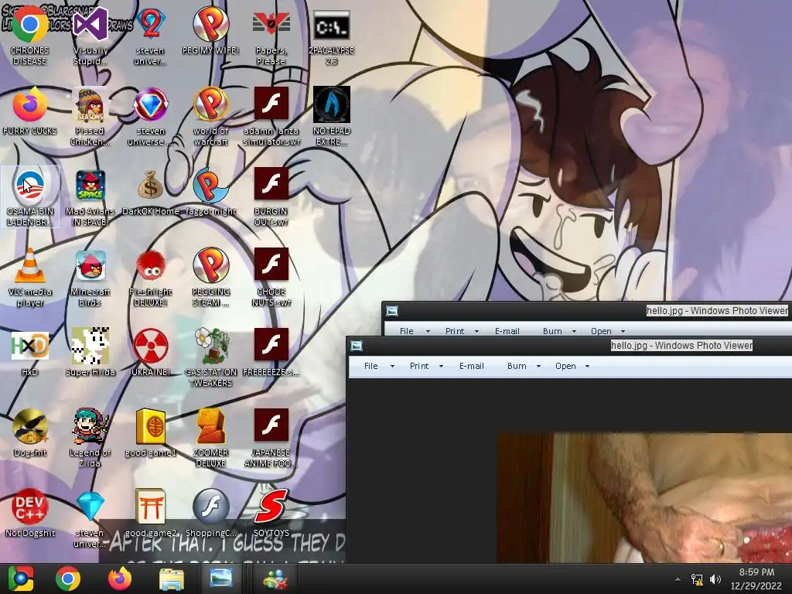Open Chrome from the taskbar
792x594 pixels.
point(68,579)
